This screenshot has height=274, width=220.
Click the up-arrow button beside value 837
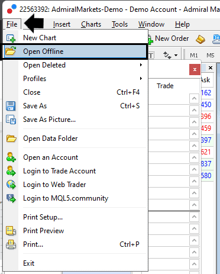click(x=194, y=169)
